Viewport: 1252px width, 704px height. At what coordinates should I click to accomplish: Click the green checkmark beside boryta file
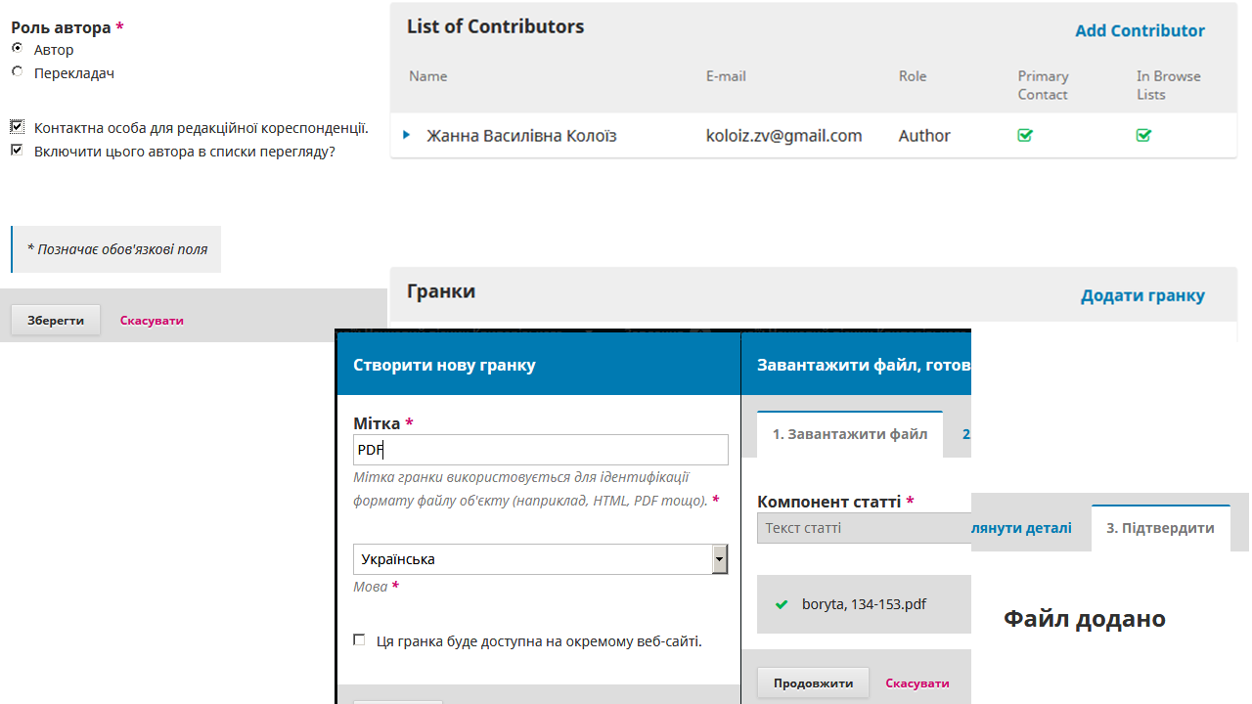tap(781, 604)
